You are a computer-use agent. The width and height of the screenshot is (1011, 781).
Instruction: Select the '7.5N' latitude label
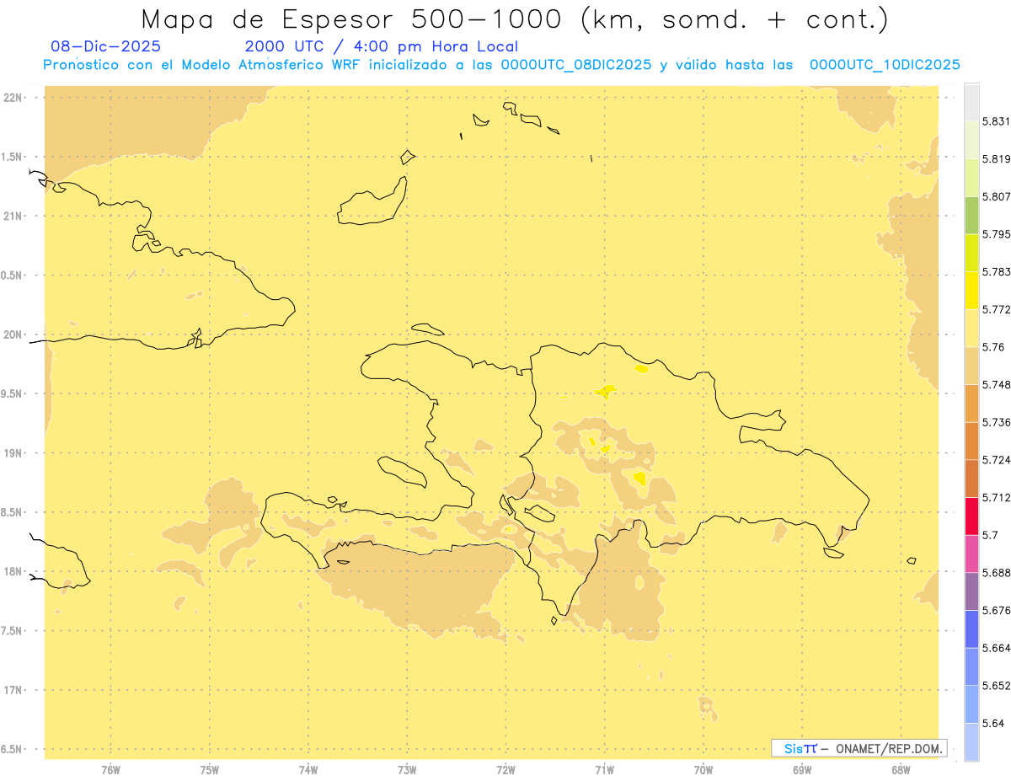tap(12, 630)
